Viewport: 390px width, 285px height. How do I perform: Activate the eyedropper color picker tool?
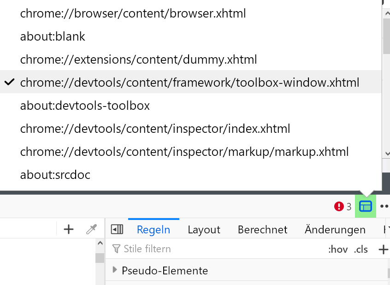tap(91, 229)
